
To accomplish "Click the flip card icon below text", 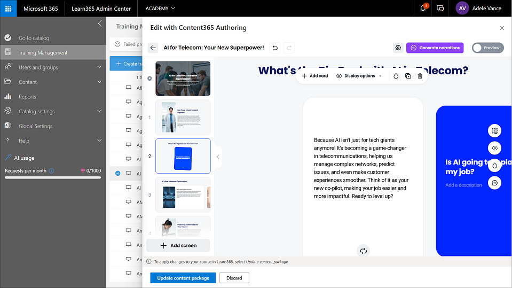I will pyautogui.click(x=364, y=251).
